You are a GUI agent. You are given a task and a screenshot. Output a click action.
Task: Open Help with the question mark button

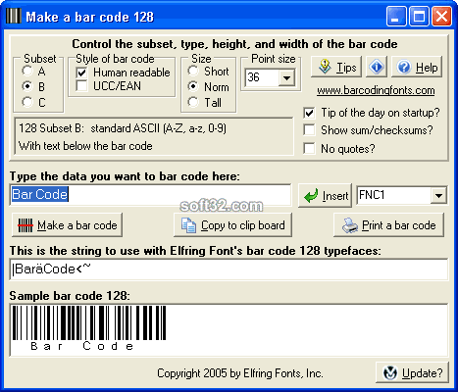pos(417,67)
